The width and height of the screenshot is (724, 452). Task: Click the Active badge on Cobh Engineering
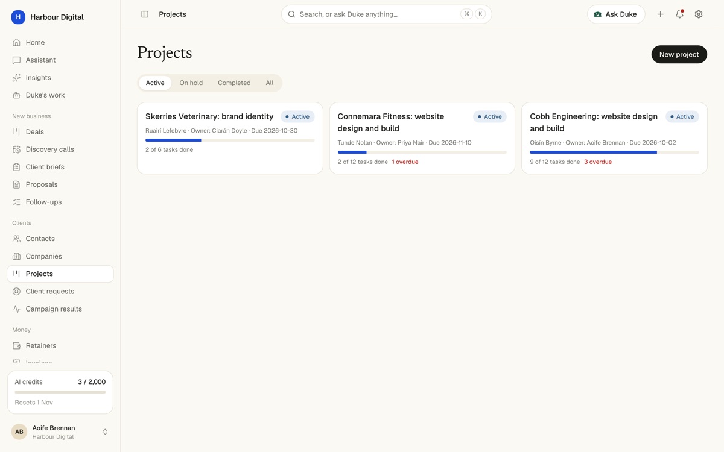682,117
